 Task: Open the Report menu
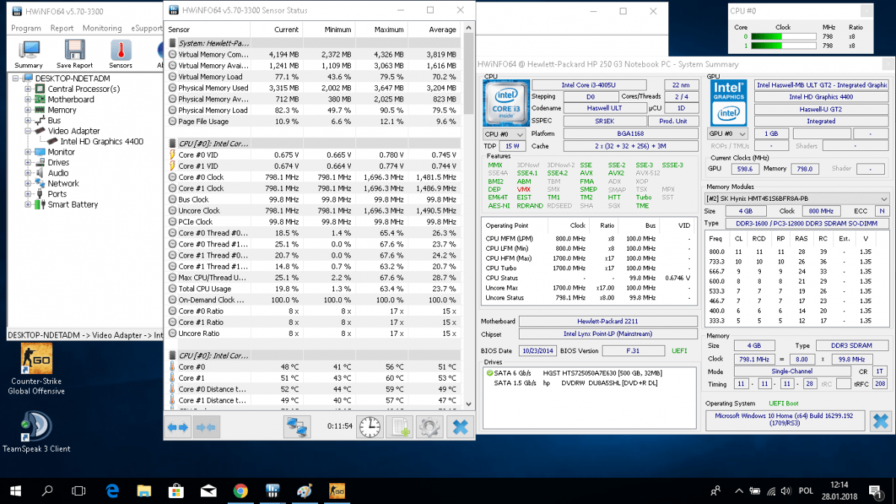click(62, 28)
